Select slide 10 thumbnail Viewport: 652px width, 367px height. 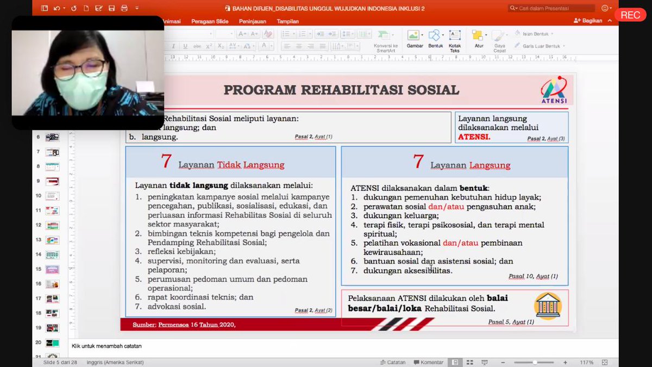[52, 196]
